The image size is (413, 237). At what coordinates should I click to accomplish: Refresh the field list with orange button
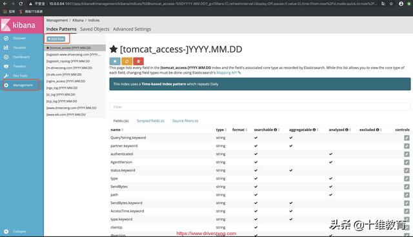pyautogui.click(x=126, y=61)
